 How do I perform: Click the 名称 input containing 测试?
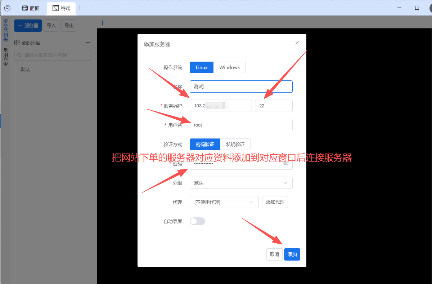tap(241, 86)
